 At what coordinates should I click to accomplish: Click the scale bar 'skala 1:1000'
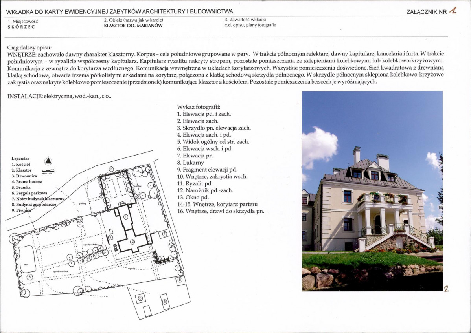click(48, 171)
